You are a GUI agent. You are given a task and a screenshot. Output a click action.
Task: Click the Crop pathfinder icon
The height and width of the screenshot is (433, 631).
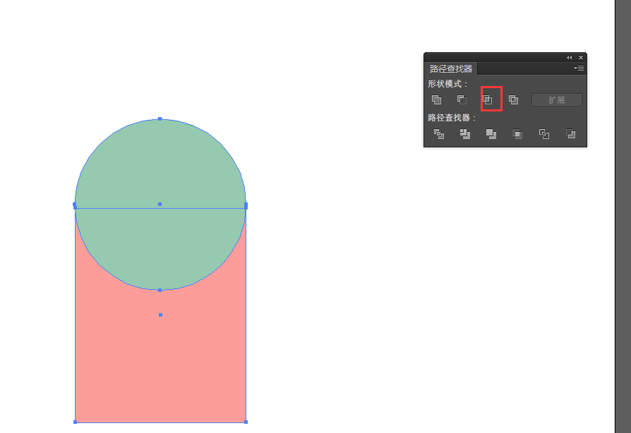[517, 133]
